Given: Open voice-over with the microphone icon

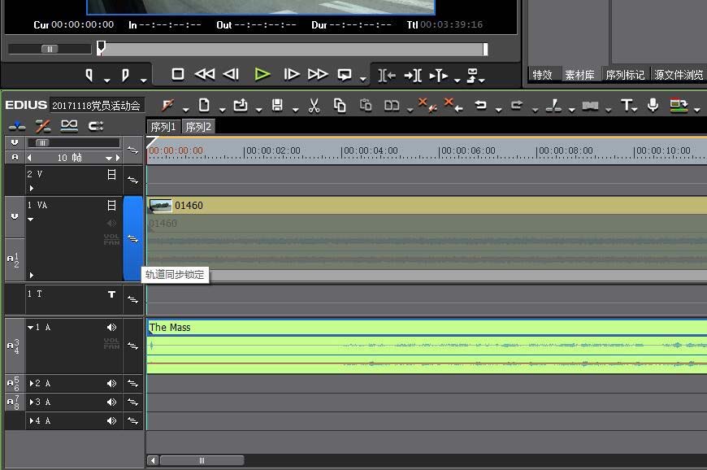Looking at the screenshot, I should tap(653, 105).
